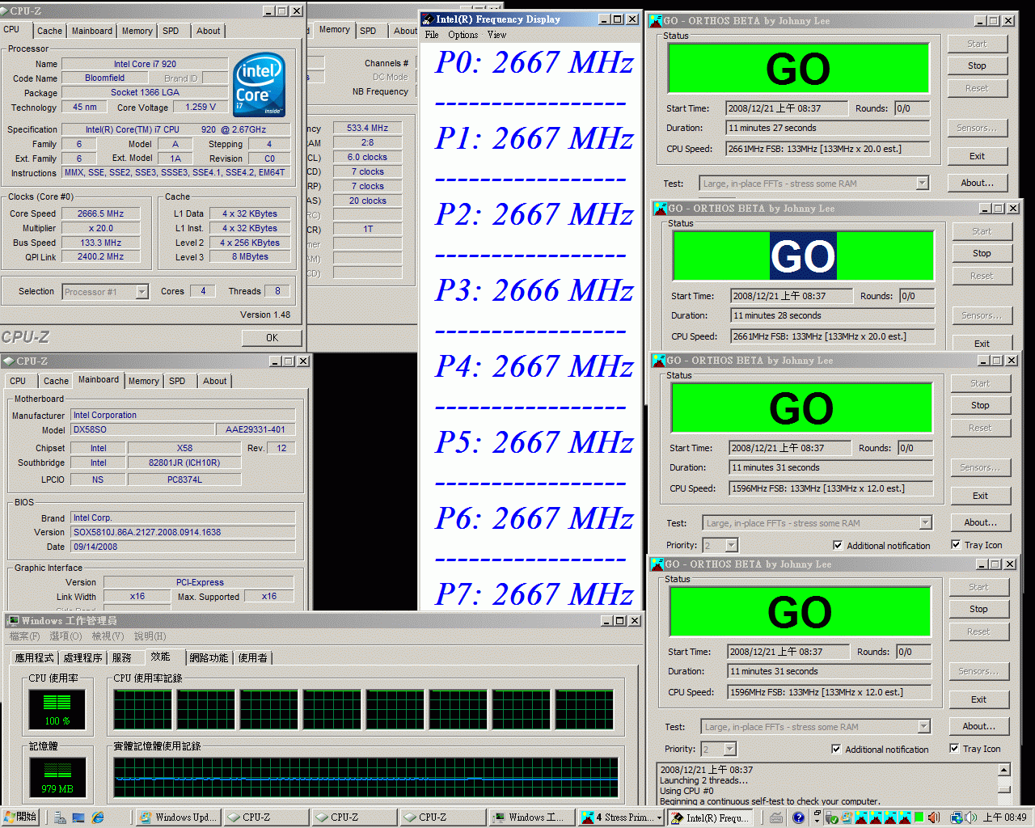Switch to the 網路功能 tab in Task Manager
Viewport: 1035px width, 828px height.
coord(209,658)
